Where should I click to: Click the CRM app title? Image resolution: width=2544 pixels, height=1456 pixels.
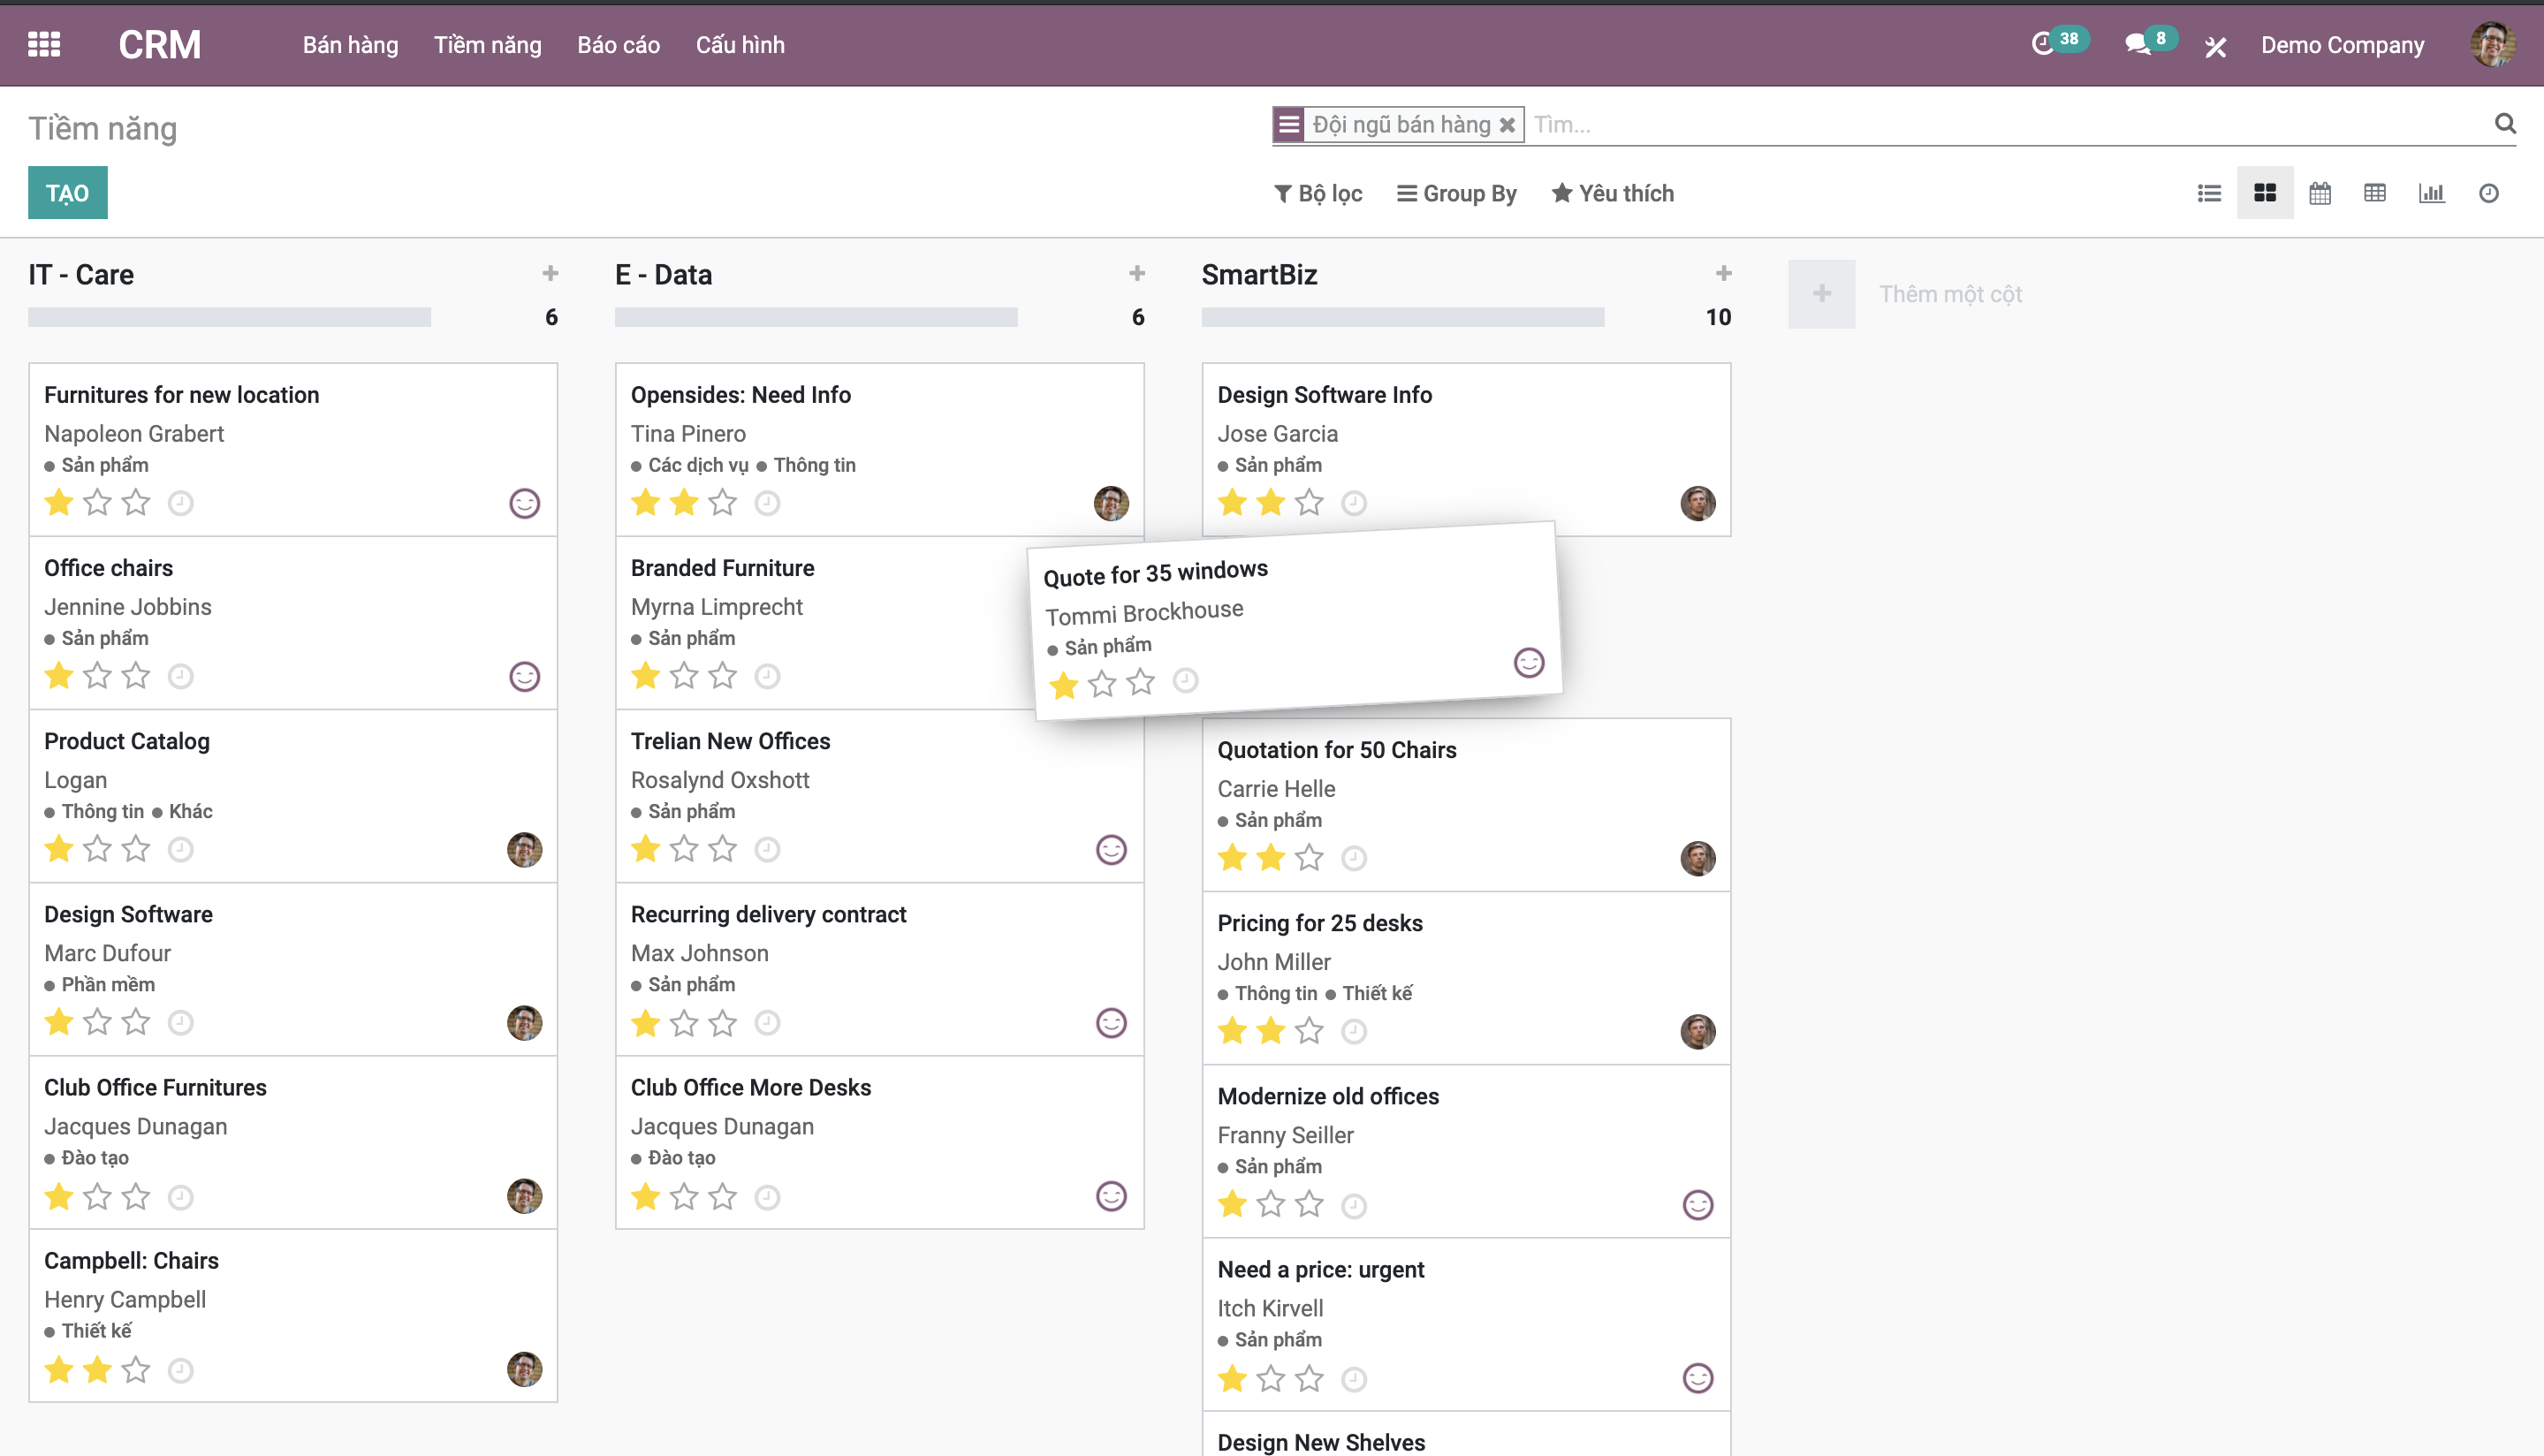[160, 44]
